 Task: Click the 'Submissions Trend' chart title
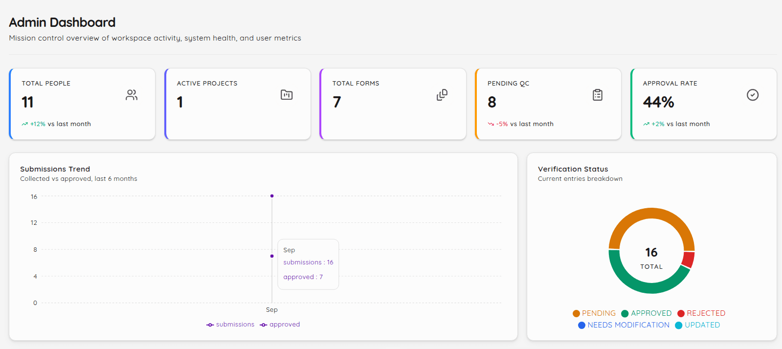tap(55, 169)
